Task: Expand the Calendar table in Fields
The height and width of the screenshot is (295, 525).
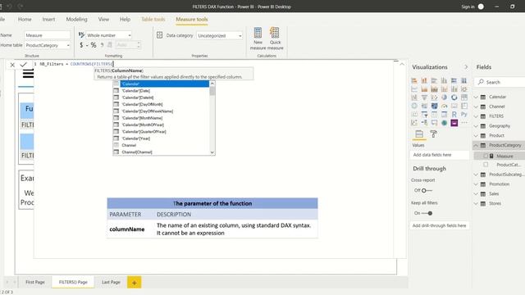Action: (476, 97)
